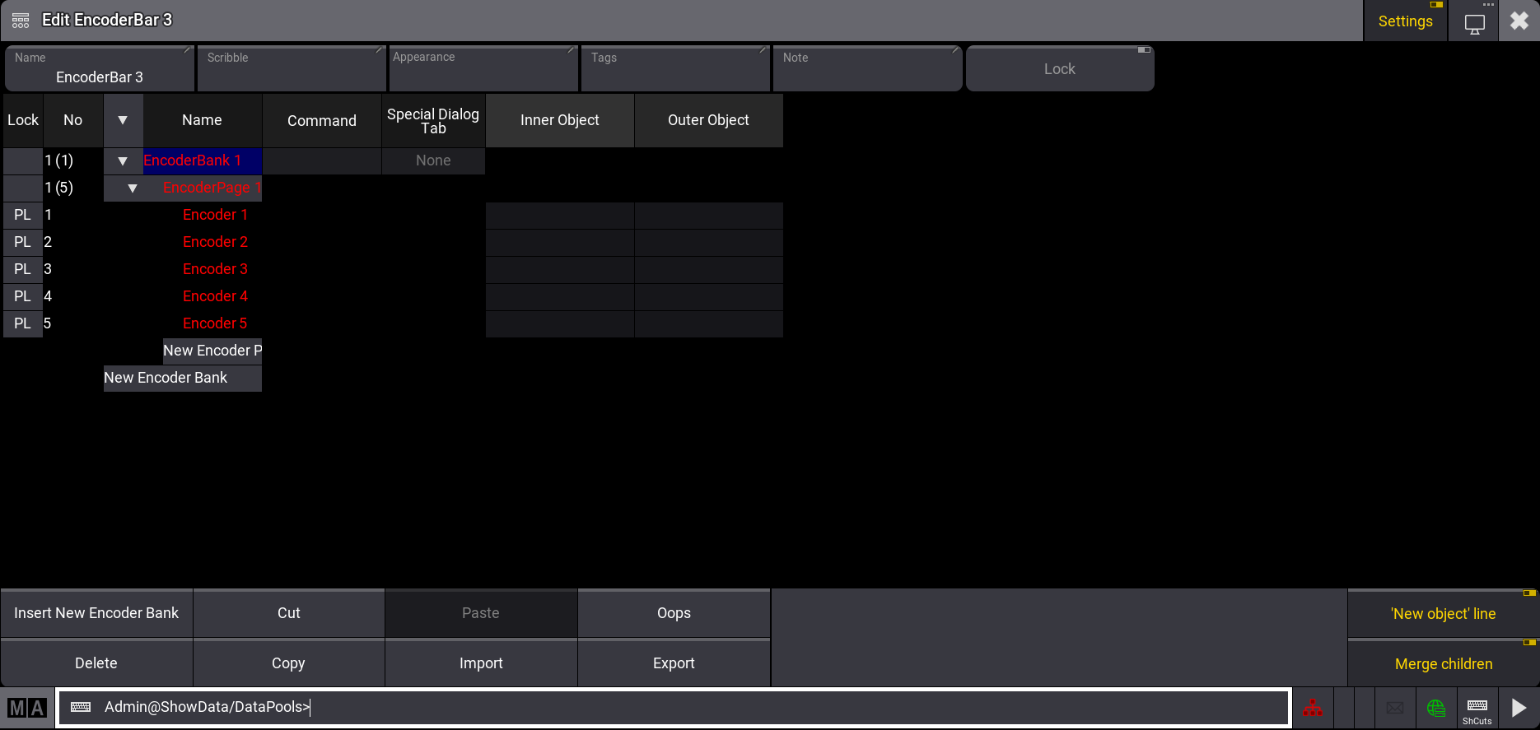Click the Export button
Image resolution: width=1540 pixels, height=730 pixels.
tap(674, 663)
